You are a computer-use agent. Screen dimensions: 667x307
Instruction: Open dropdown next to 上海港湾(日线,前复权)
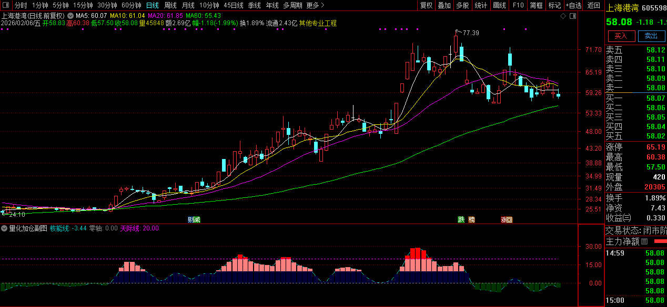tap(70, 16)
